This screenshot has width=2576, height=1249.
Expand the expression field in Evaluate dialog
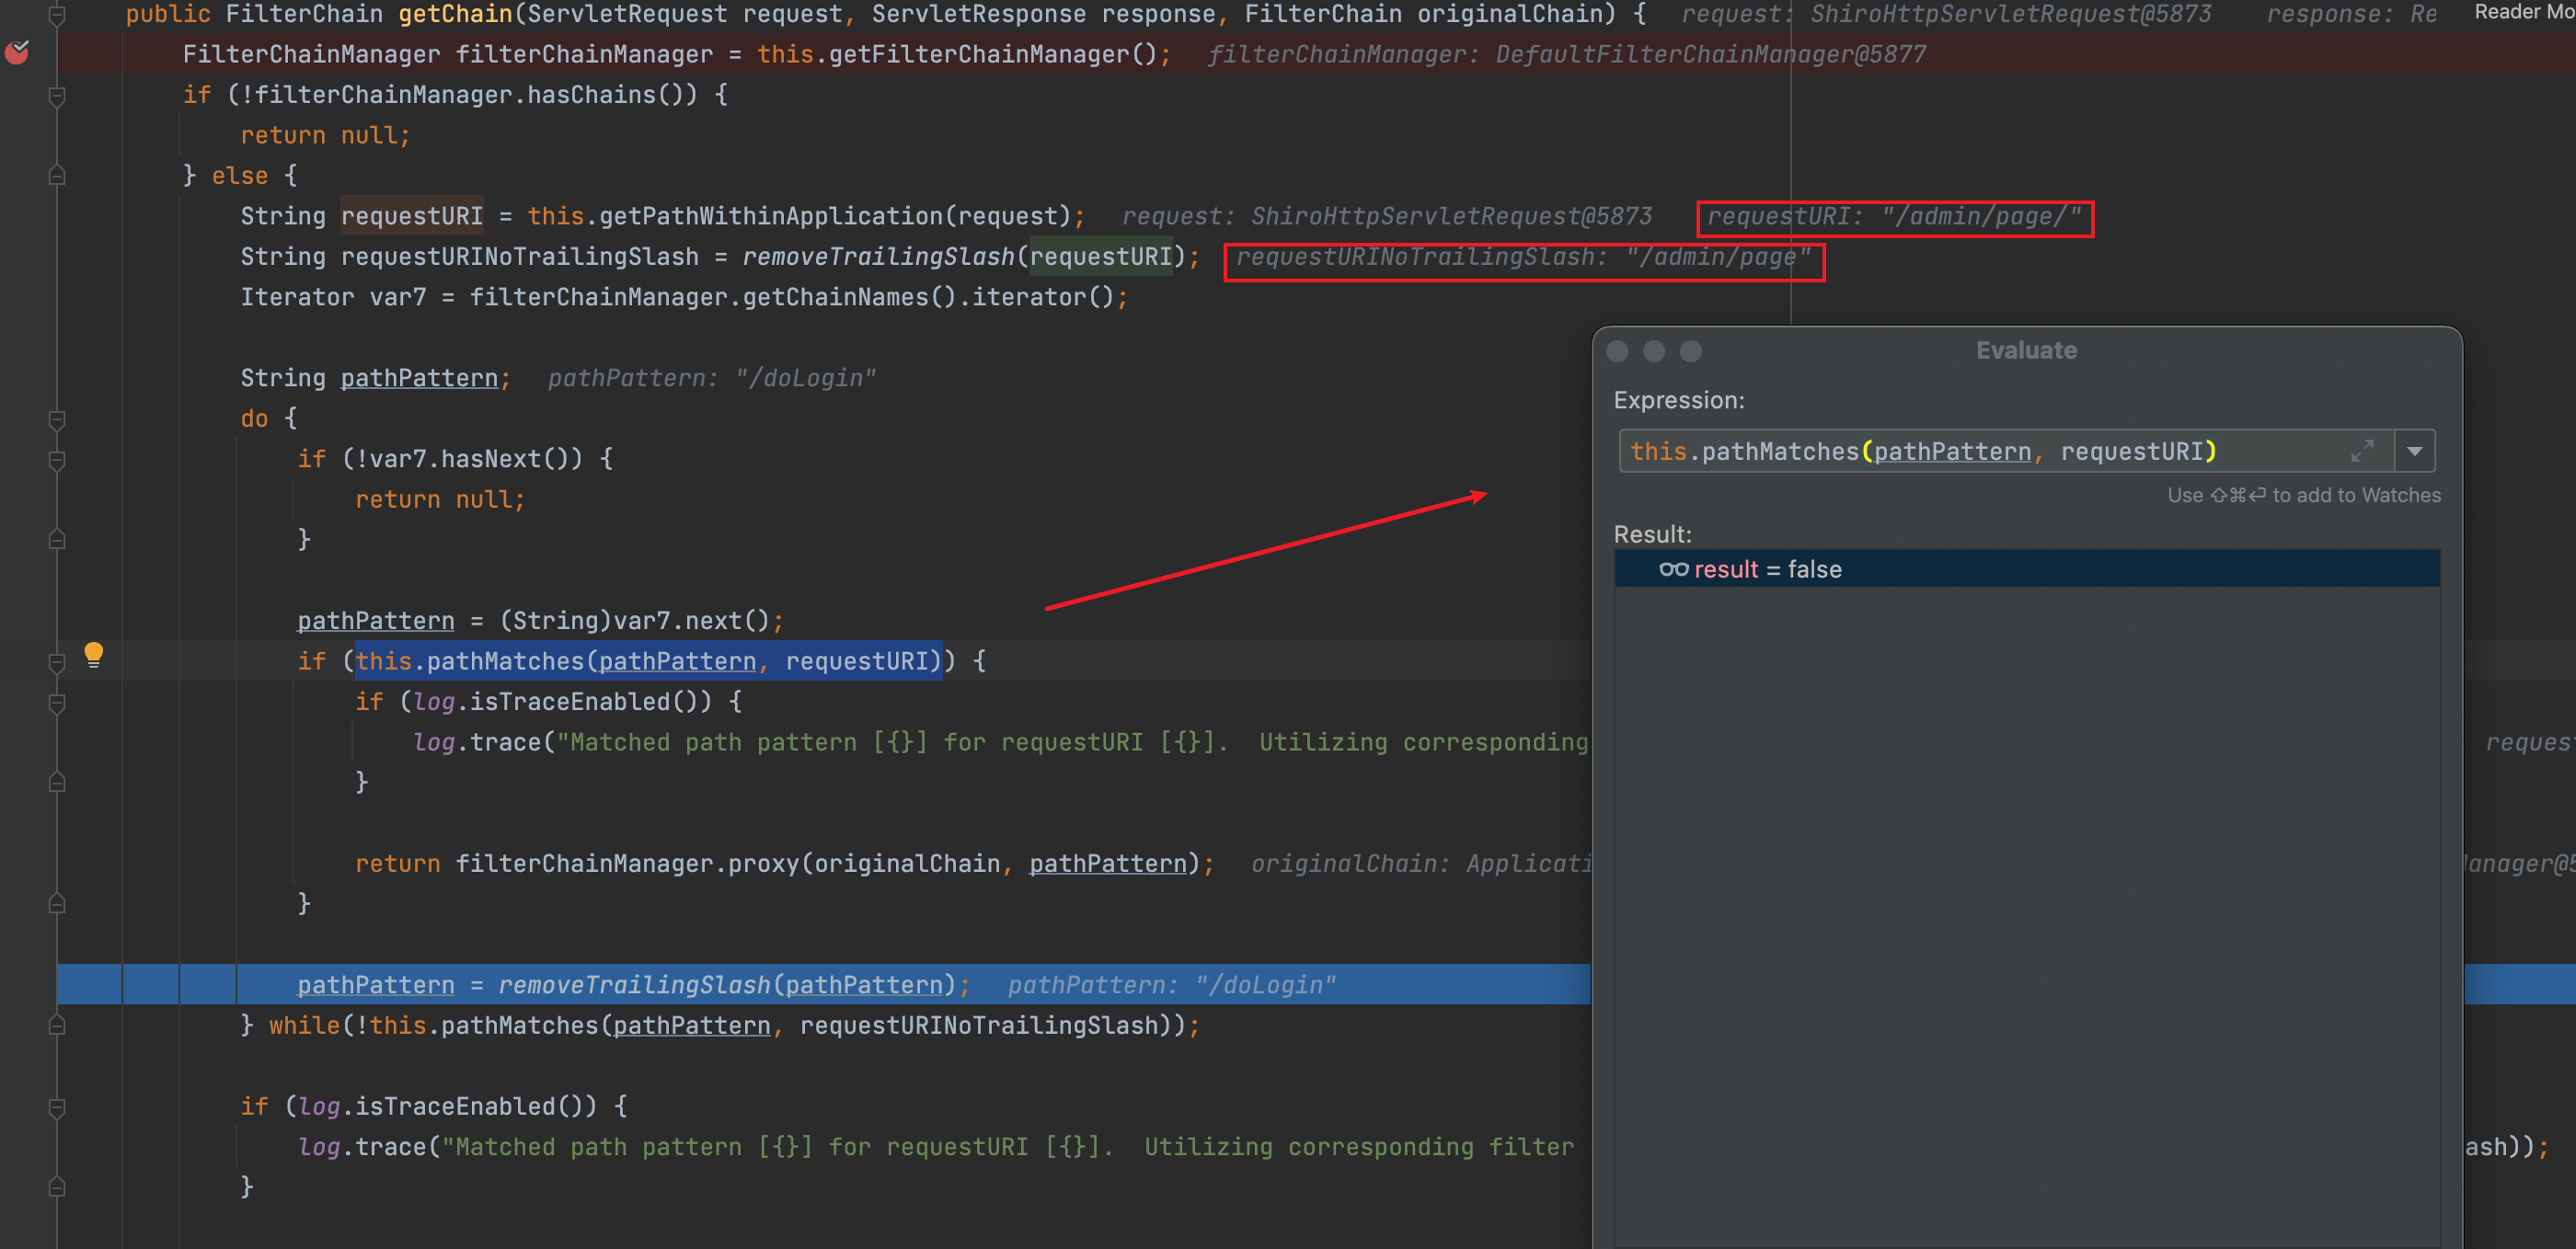[2361, 451]
